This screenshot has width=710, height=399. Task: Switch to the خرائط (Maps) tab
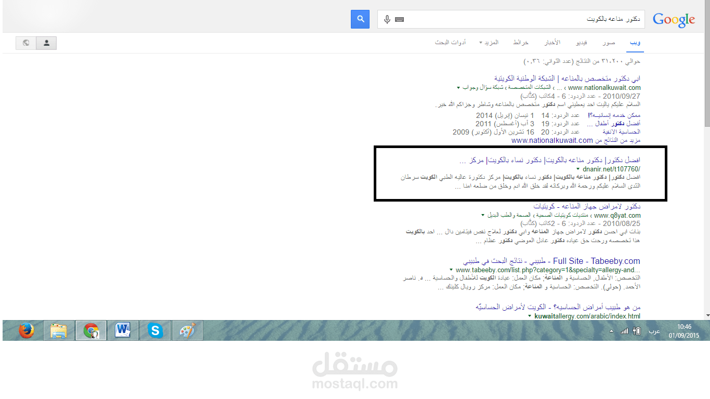tap(521, 42)
